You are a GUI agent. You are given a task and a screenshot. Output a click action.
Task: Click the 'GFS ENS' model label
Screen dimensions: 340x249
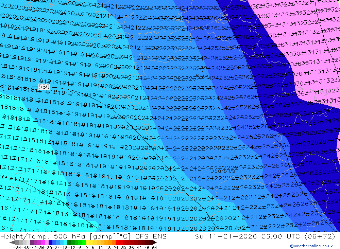tap(151, 236)
